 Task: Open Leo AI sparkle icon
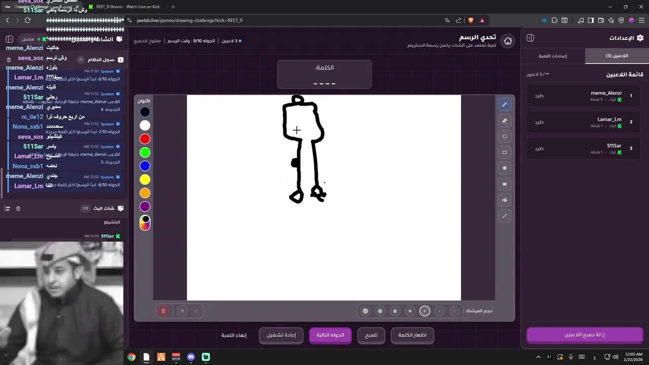click(611, 20)
